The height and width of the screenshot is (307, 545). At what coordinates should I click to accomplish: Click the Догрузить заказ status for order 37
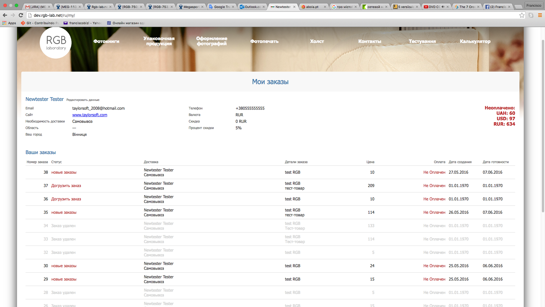66,186
